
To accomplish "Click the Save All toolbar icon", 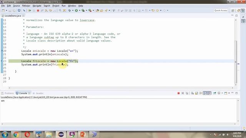I will (x=14, y=10).
